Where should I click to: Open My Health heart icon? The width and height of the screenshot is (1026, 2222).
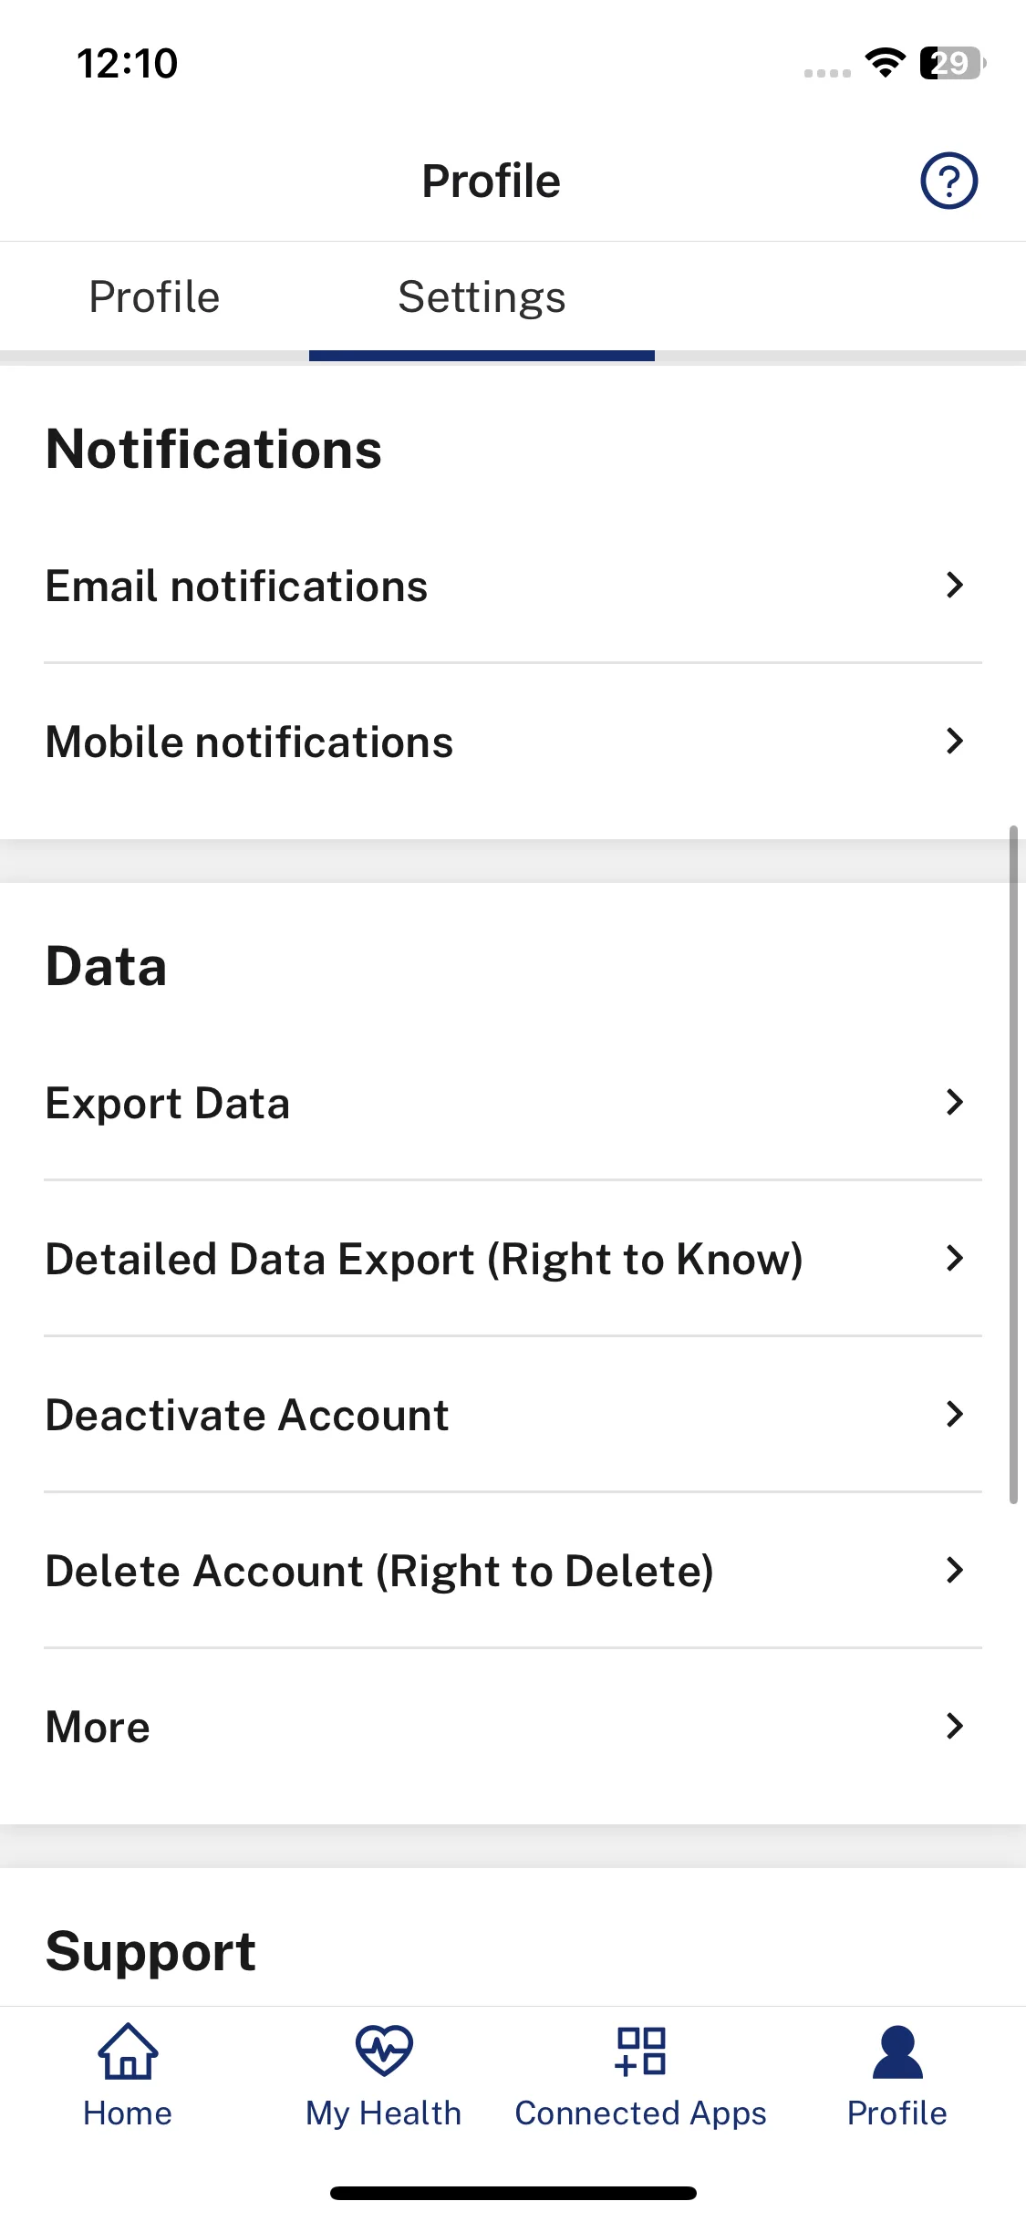[x=384, y=2051]
